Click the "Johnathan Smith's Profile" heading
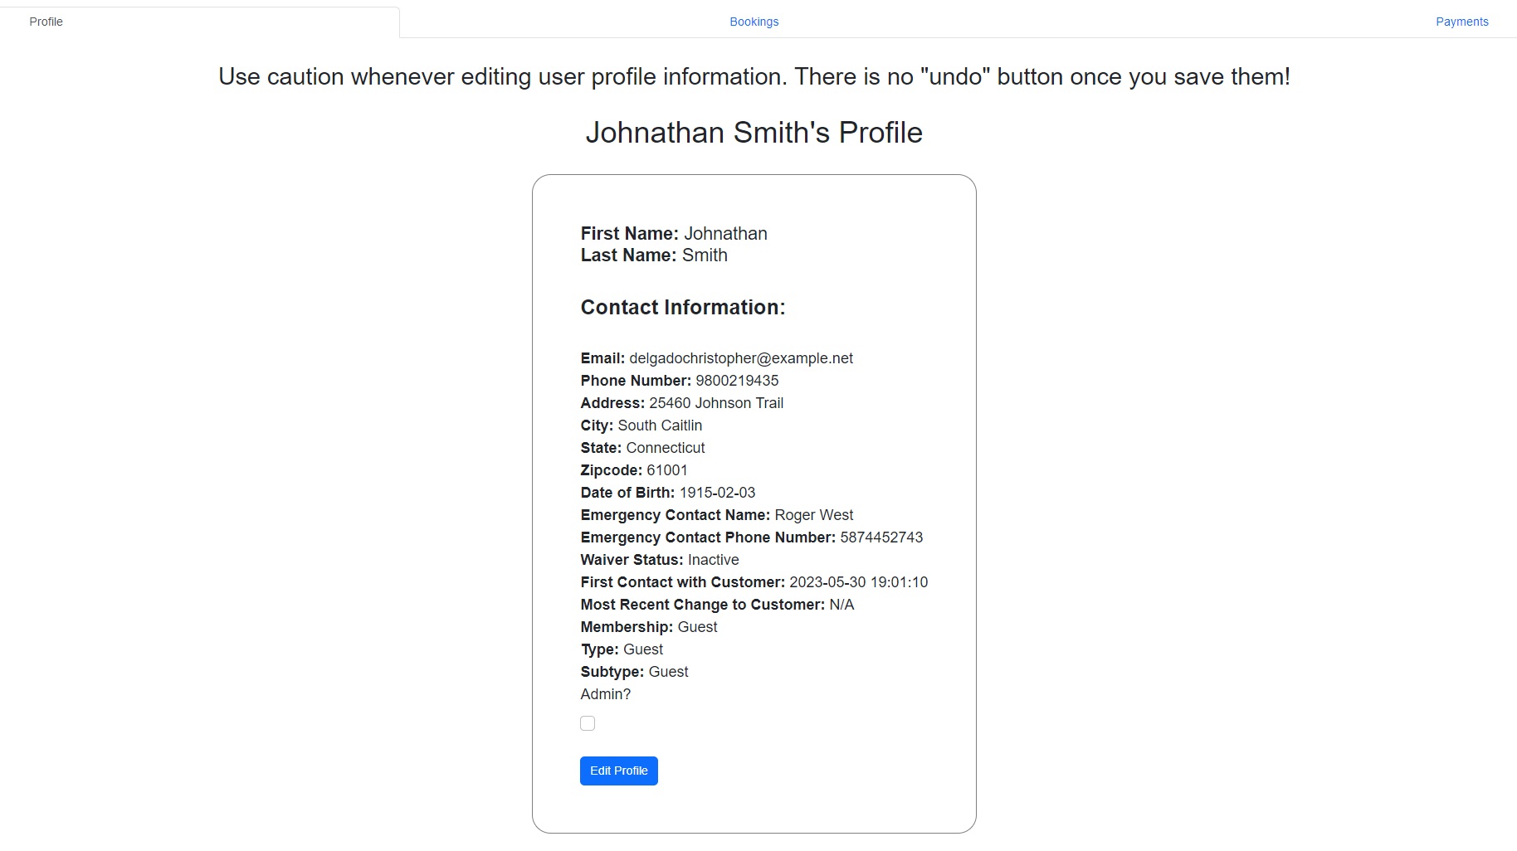The width and height of the screenshot is (1517, 851). [754, 133]
